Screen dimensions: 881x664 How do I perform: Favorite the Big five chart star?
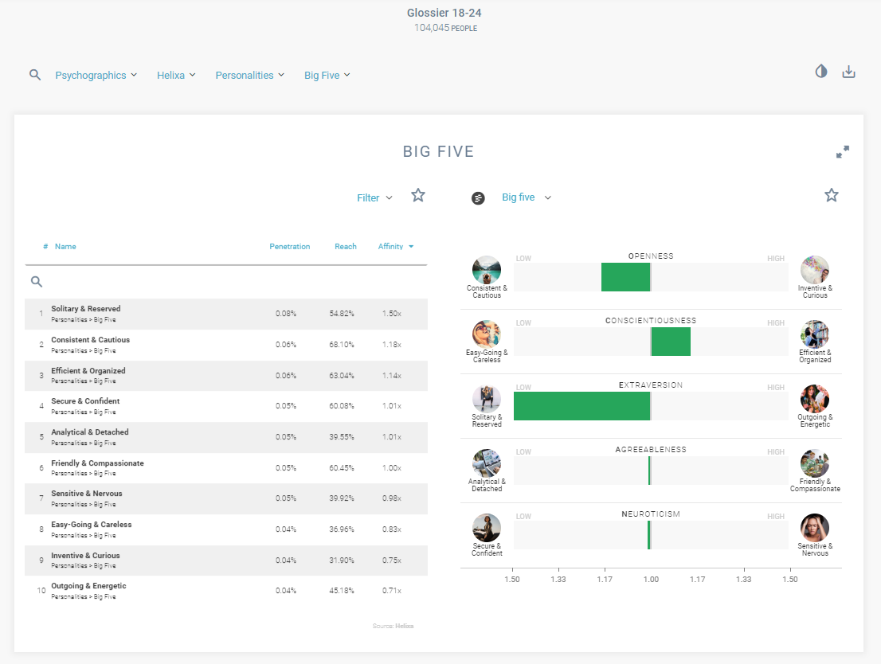832,195
